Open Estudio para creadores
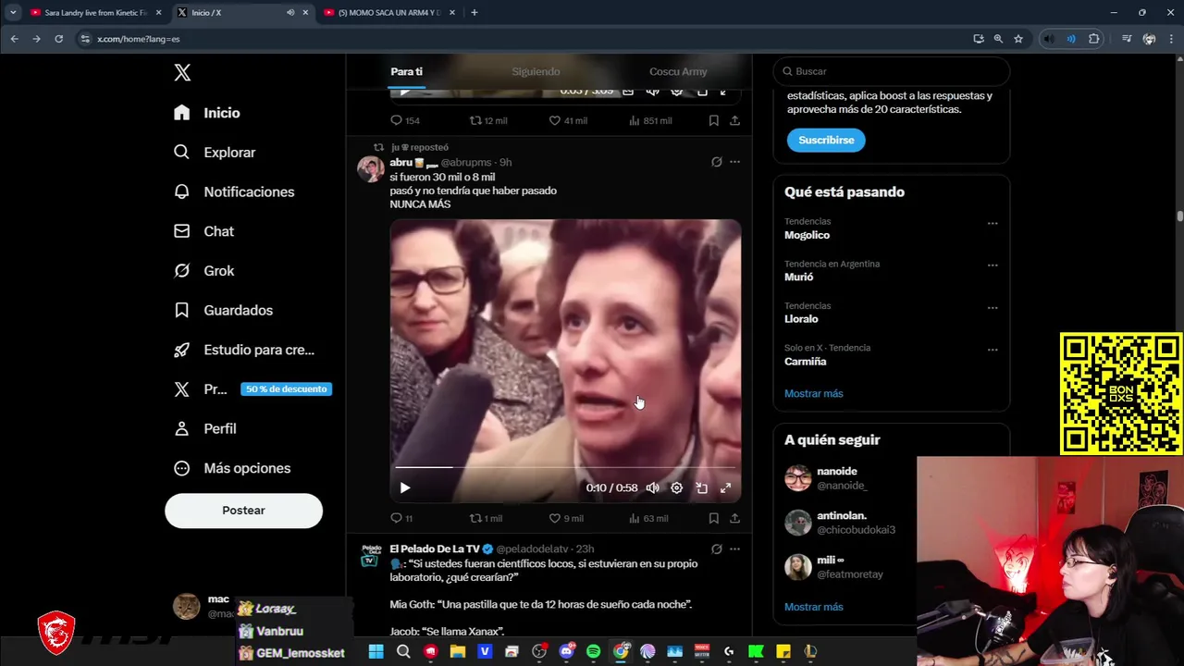 [244, 350]
